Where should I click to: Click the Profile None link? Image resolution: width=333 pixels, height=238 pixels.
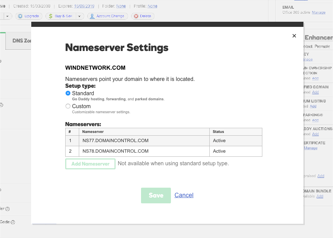pyautogui.click(x=152, y=6)
